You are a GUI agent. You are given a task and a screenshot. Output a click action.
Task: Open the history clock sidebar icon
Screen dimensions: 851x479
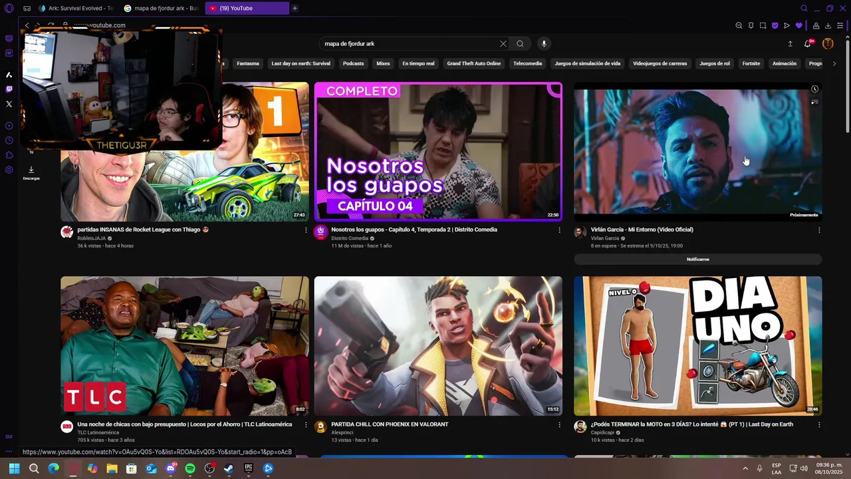point(9,140)
